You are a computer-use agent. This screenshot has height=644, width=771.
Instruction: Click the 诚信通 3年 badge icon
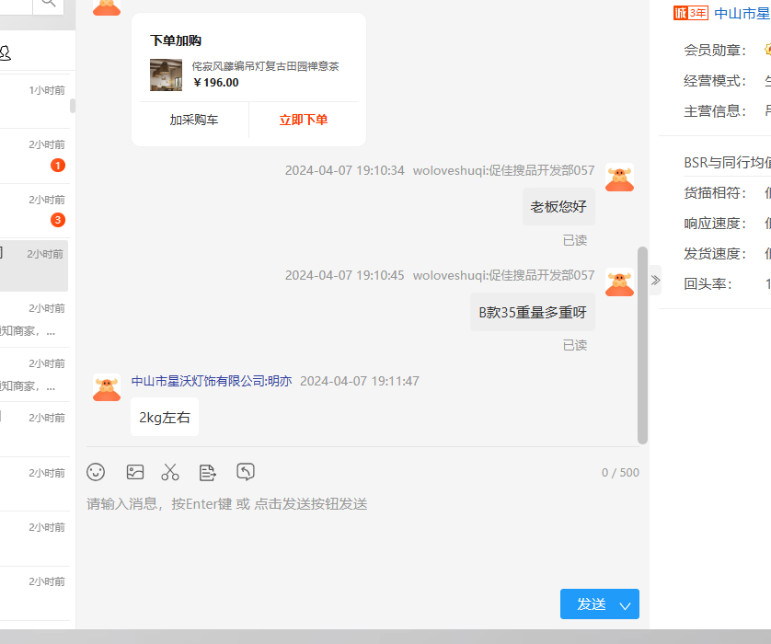point(693,13)
